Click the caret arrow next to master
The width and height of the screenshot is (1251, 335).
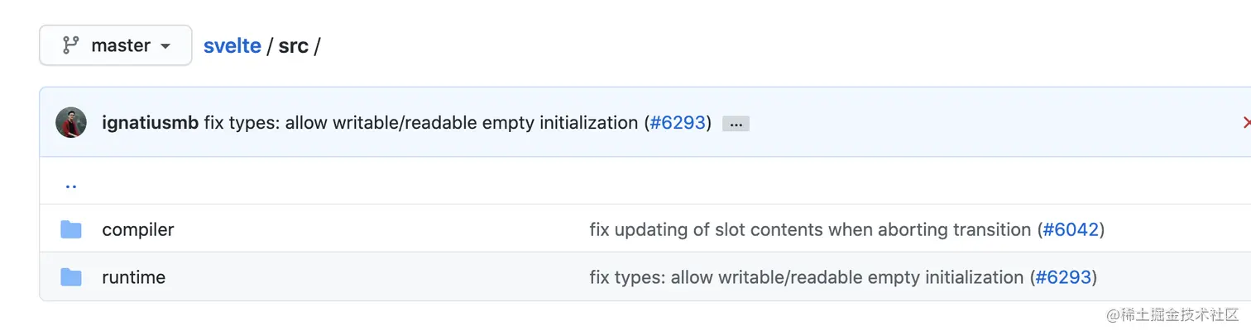165,46
